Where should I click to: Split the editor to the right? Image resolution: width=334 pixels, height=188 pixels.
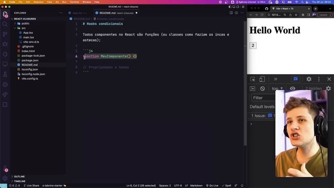tap(236, 13)
